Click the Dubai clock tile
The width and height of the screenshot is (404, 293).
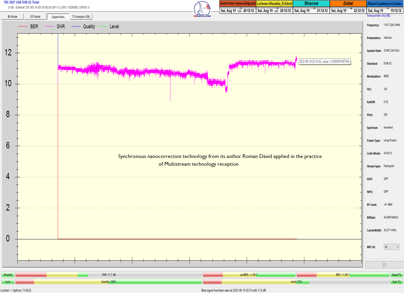[x=348, y=7]
